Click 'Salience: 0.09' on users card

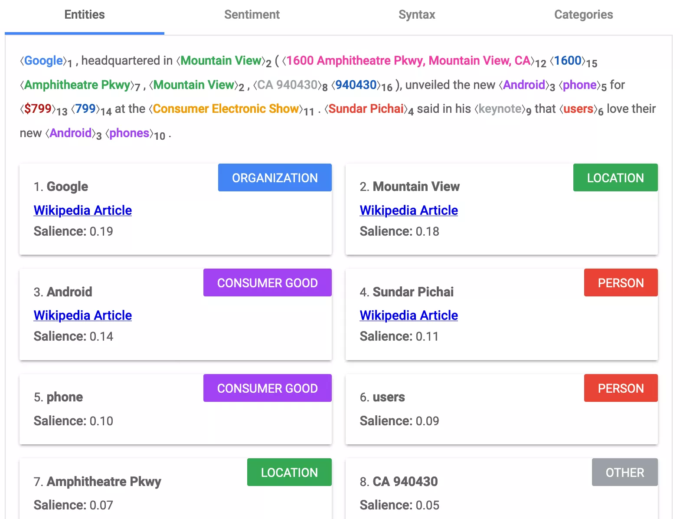pyautogui.click(x=399, y=421)
